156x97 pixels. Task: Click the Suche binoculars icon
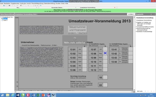click(x=138, y=91)
